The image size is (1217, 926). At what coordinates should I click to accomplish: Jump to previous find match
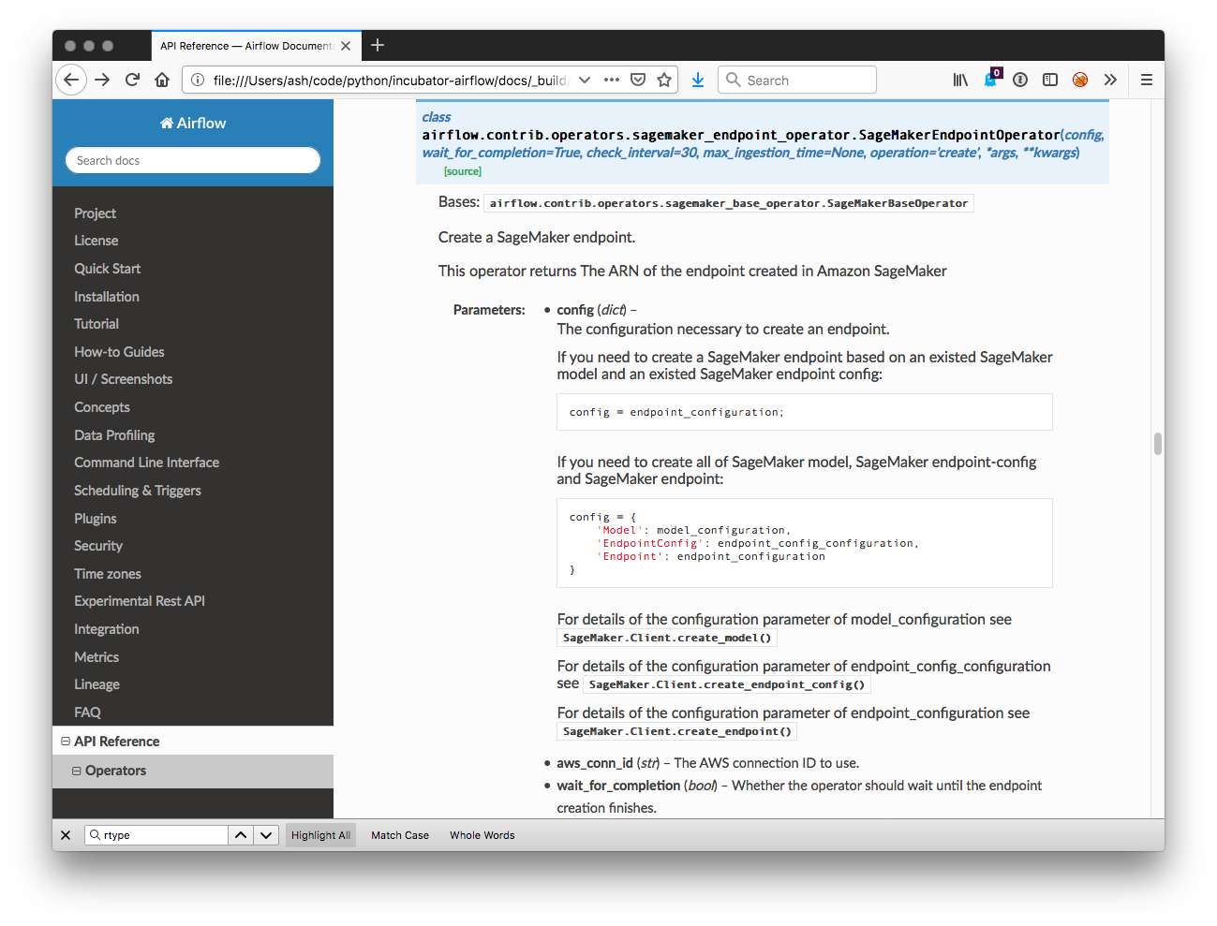241,835
